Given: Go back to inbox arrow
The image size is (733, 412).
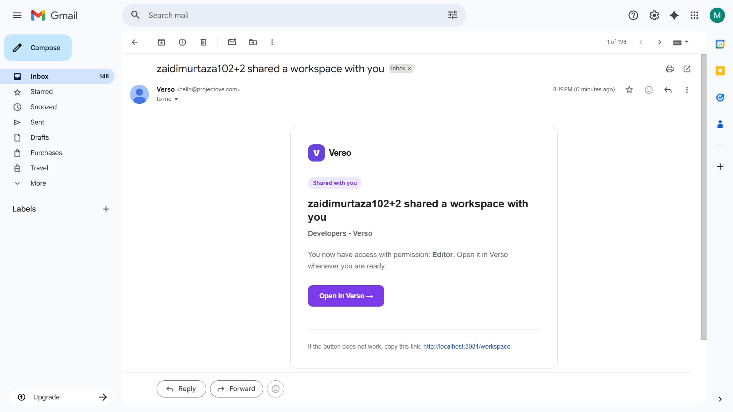Looking at the screenshot, I should [134, 42].
